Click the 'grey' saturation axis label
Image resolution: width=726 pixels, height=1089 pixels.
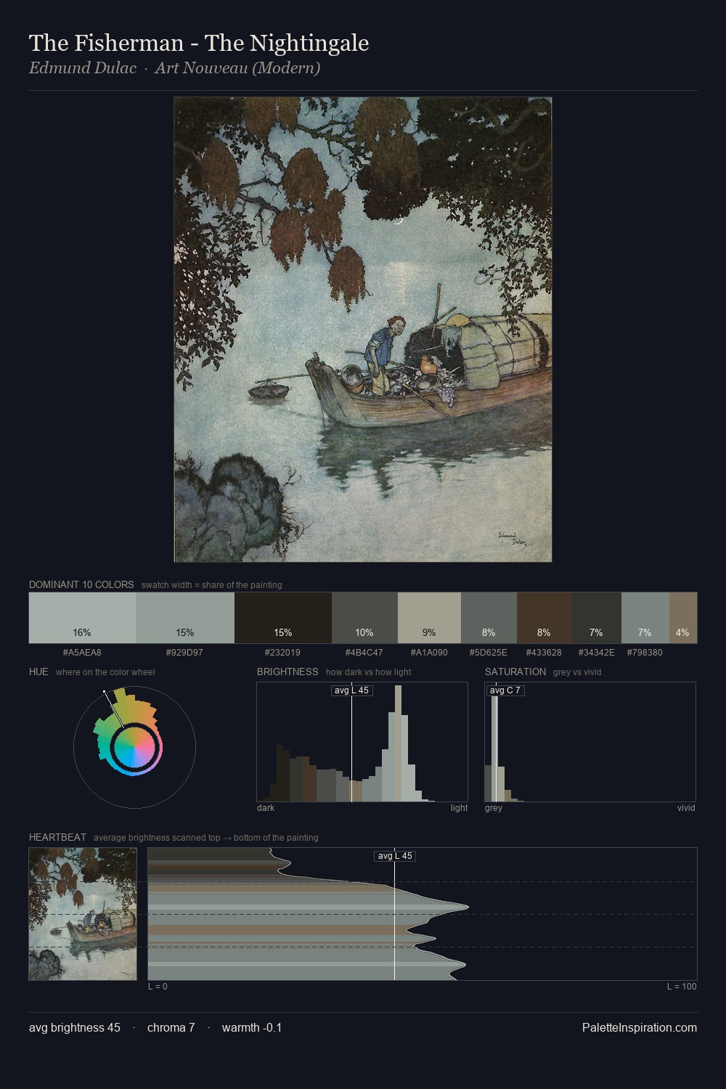tap(494, 808)
